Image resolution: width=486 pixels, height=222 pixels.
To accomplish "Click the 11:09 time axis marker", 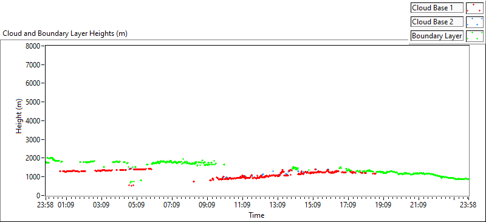I will [x=242, y=205].
